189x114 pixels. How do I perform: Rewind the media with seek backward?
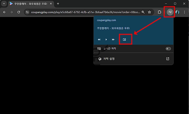(99, 40)
